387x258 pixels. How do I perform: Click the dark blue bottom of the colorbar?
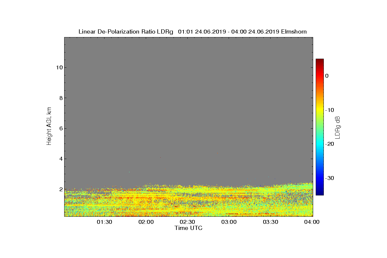coord(320,193)
